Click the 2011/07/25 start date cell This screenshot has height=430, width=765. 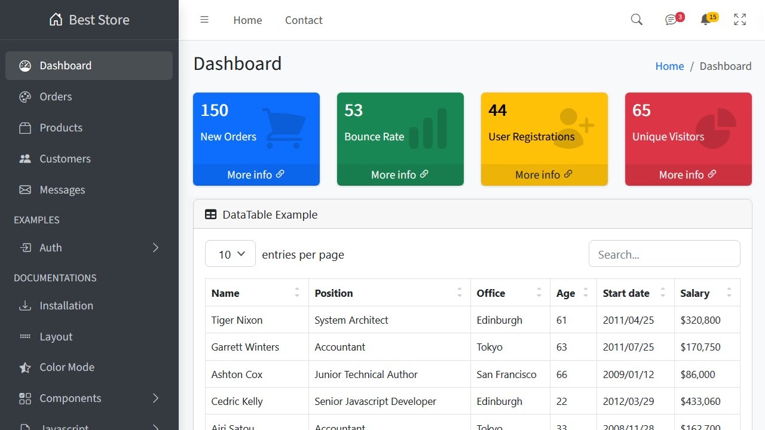[x=636, y=347]
